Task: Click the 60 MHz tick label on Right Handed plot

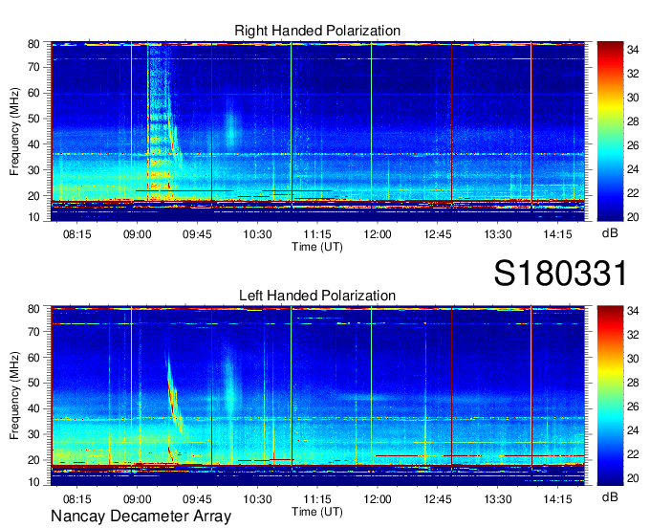Action: coord(33,93)
